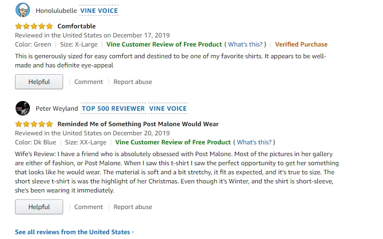See all reviews from the United States
Screen dimensions: 383x239
[x=74, y=232]
